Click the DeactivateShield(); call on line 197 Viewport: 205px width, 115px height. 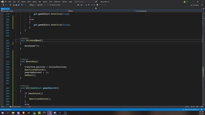pos(36,70)
